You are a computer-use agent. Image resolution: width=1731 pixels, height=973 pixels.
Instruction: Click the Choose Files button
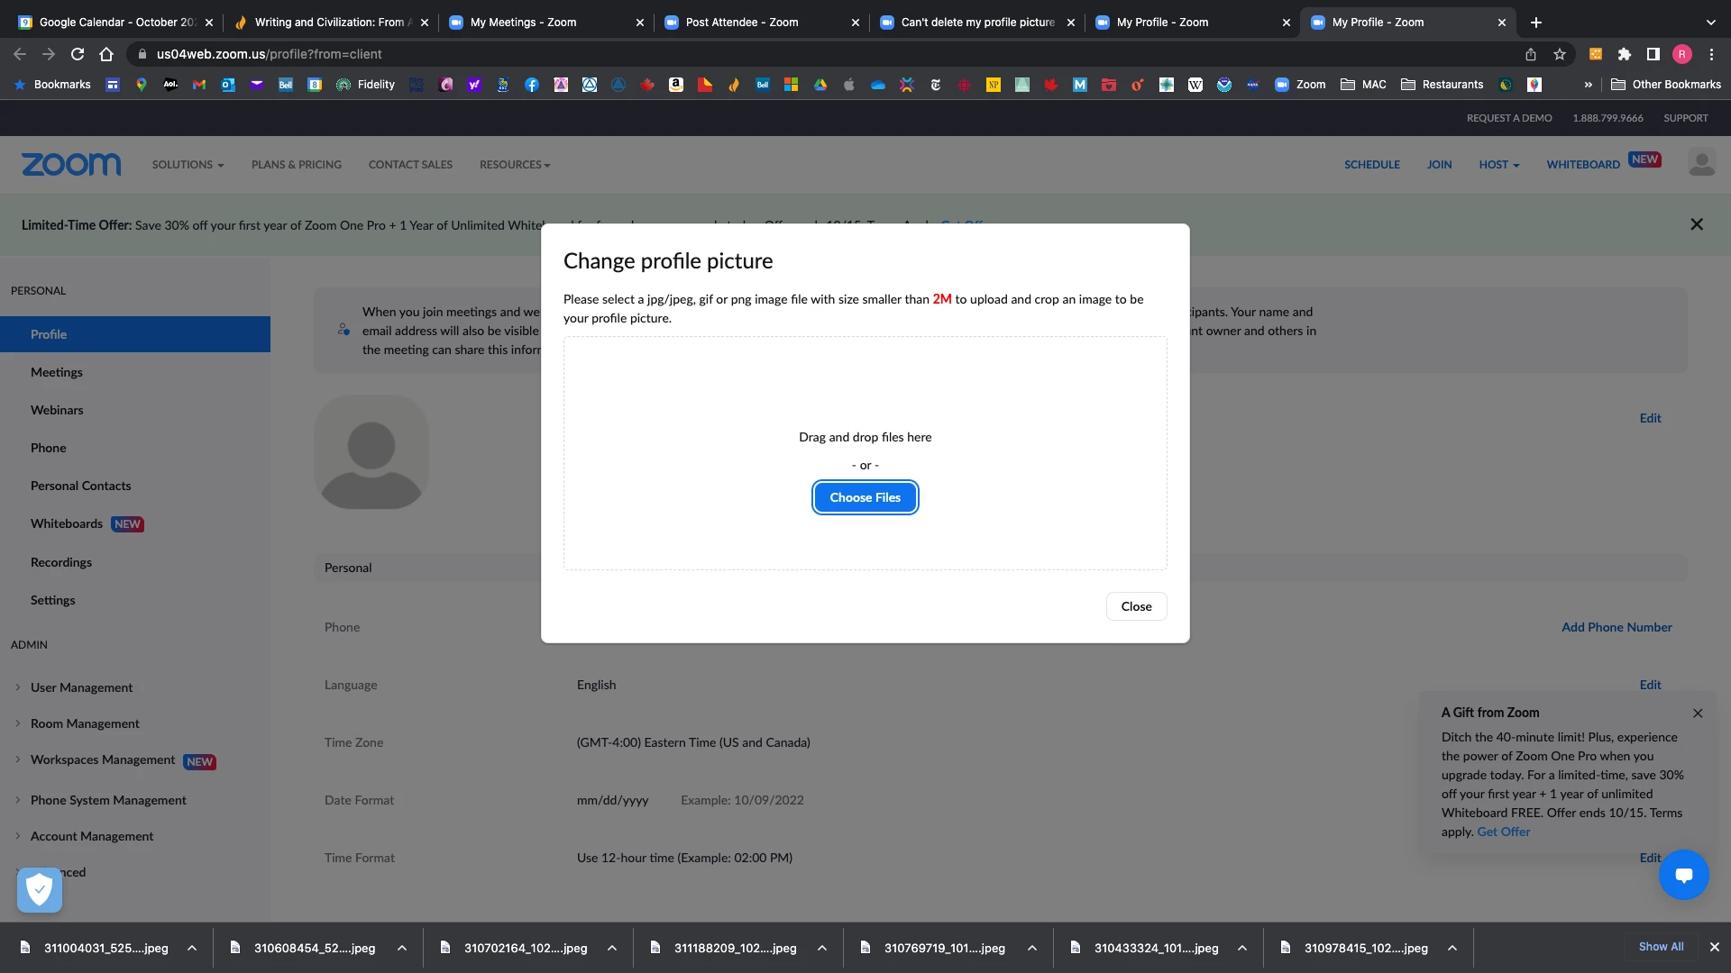865,497
